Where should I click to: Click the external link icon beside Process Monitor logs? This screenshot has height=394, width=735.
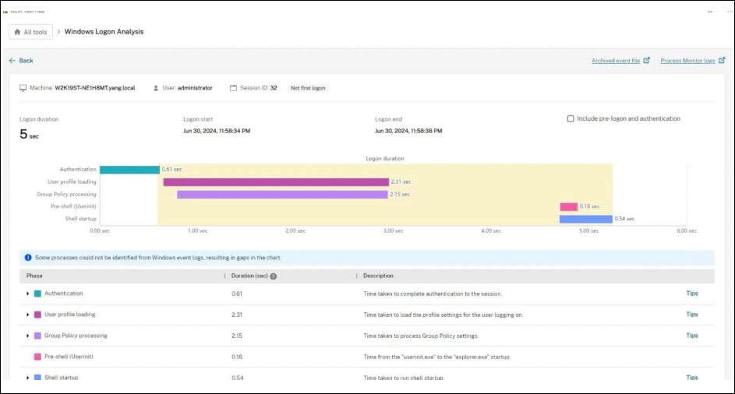pyautogui.click(x=722, y=60)
